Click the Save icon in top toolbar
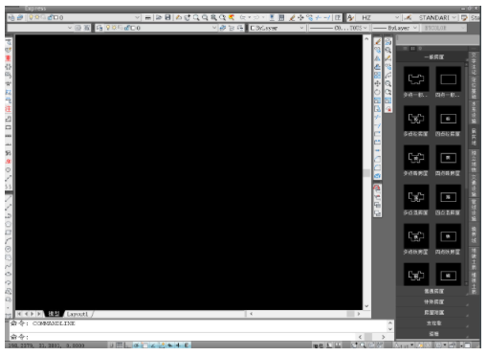This screenshot has height=356, width=487. (x=167, y=17)
